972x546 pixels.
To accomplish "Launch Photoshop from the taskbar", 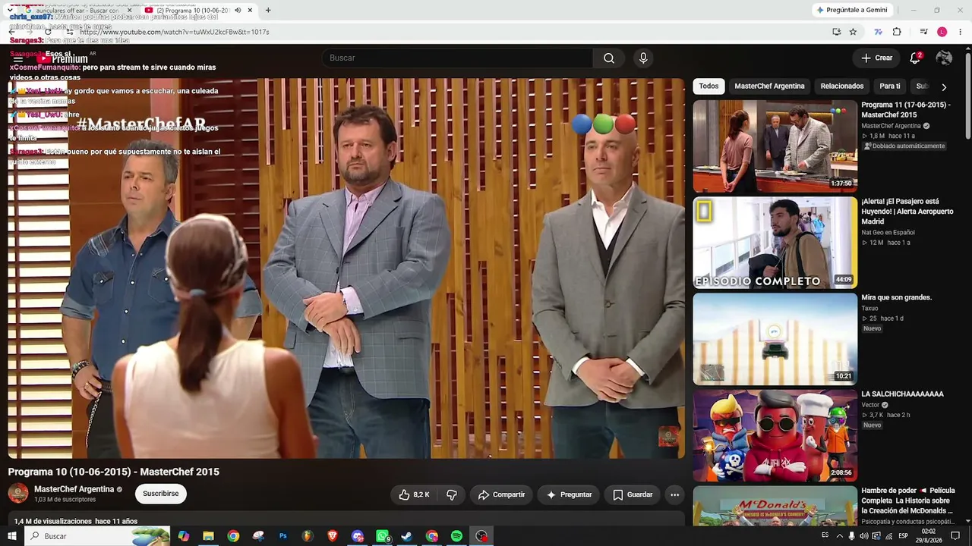I will (x=282, y=536).
